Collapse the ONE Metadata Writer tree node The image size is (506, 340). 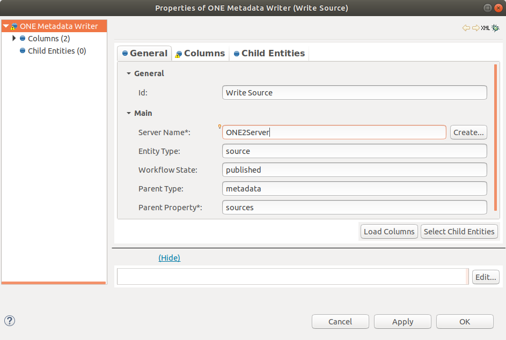click(5, 25)
